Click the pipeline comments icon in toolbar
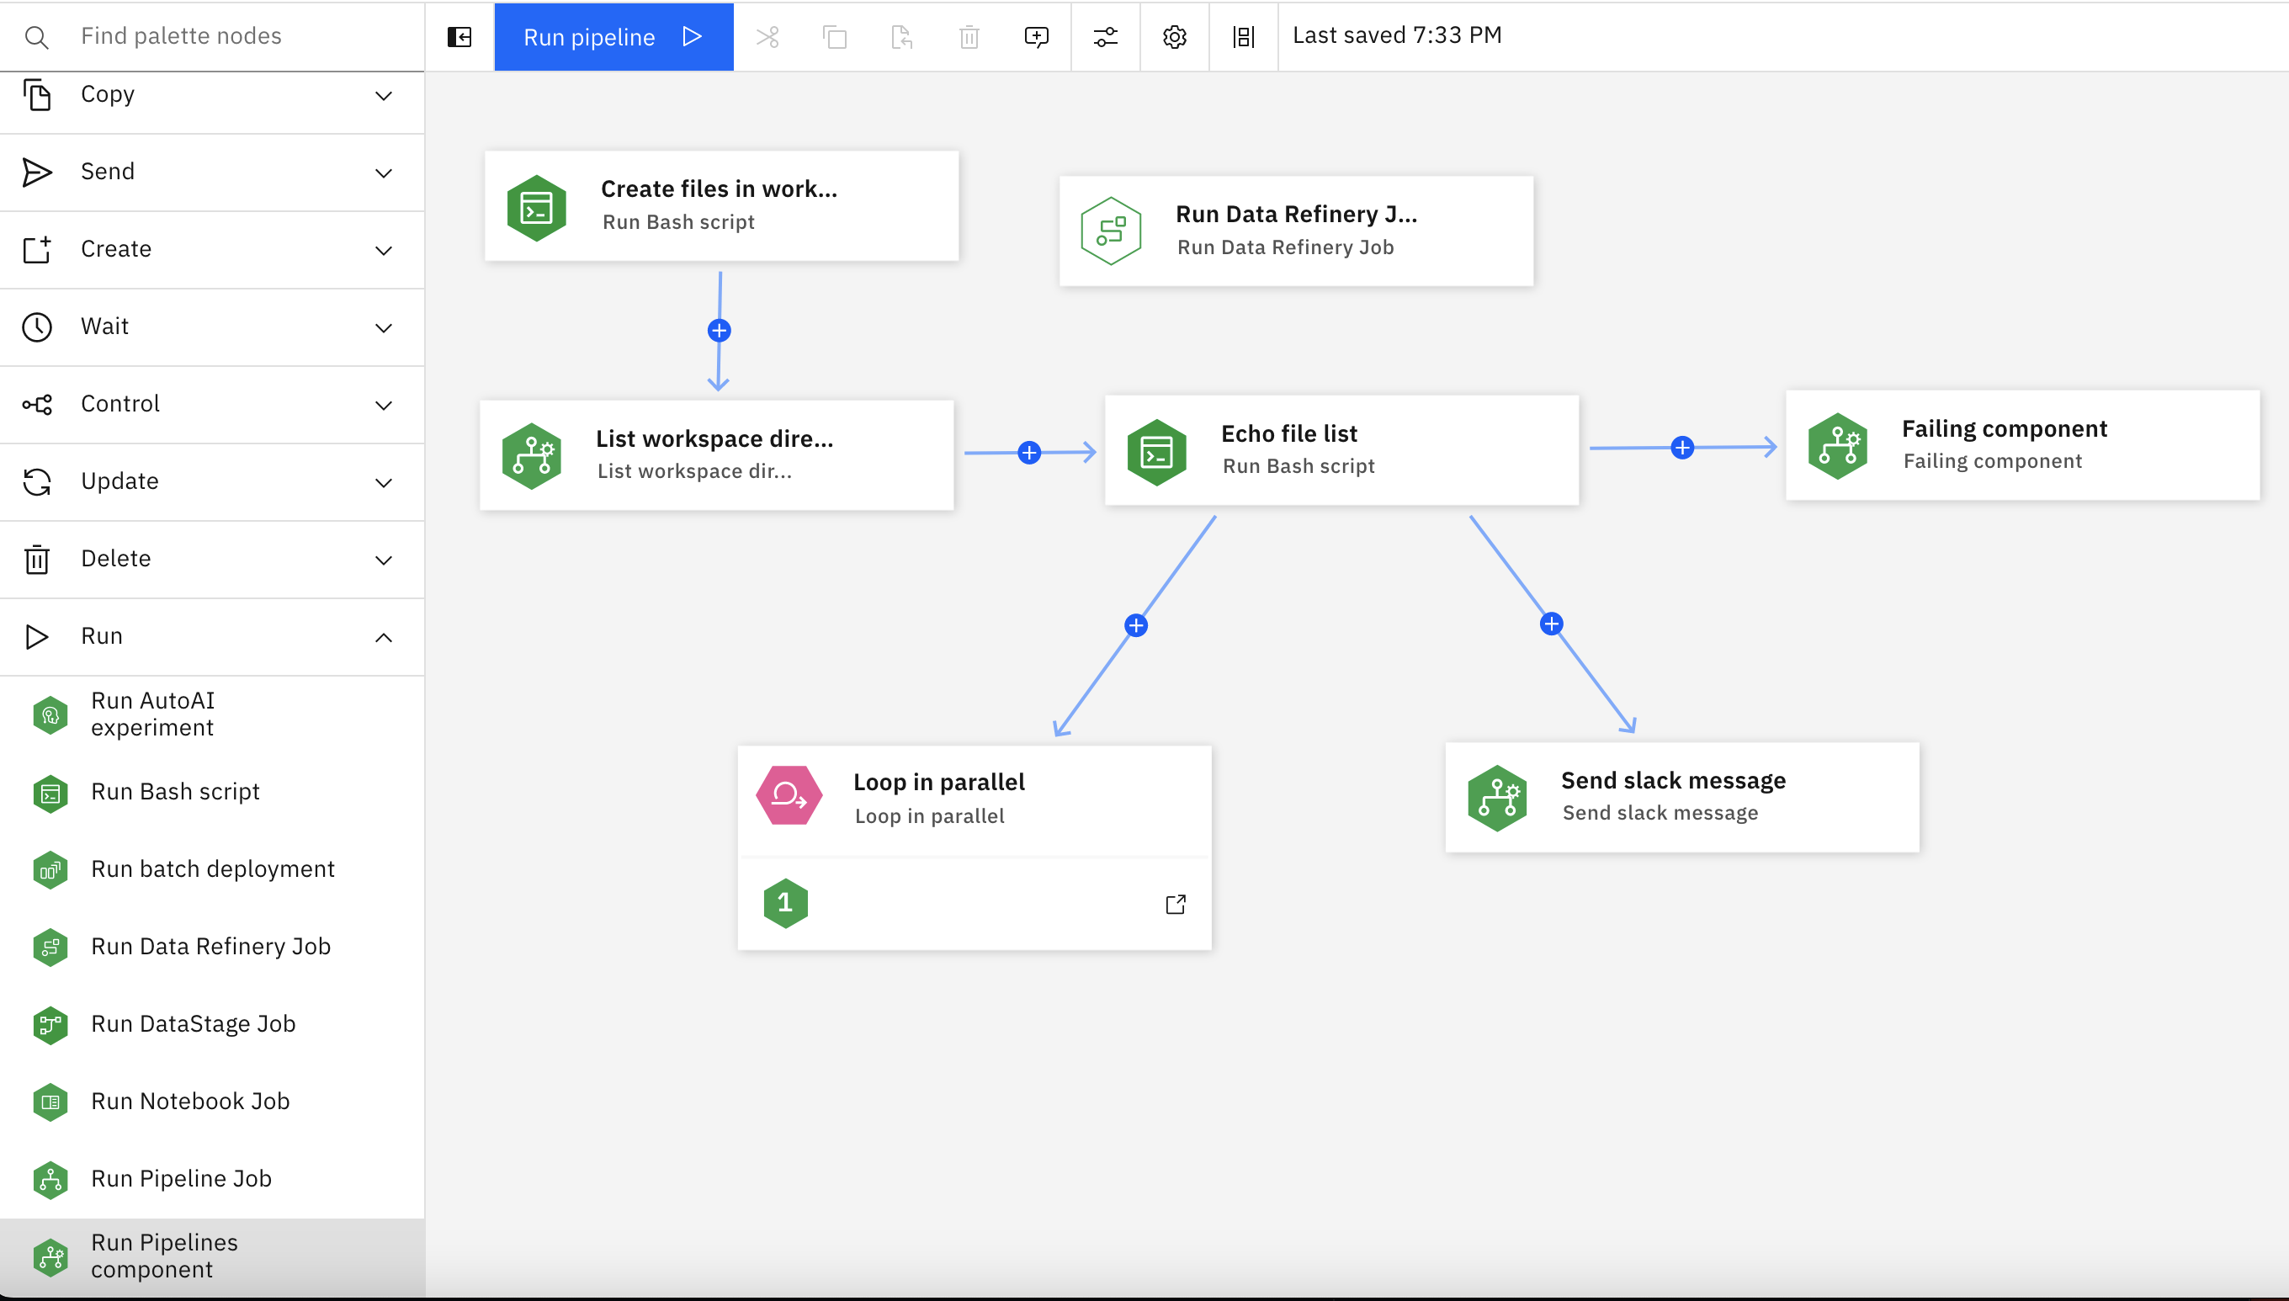This screenshot has height=1301, width=2289. point(1036,35)
